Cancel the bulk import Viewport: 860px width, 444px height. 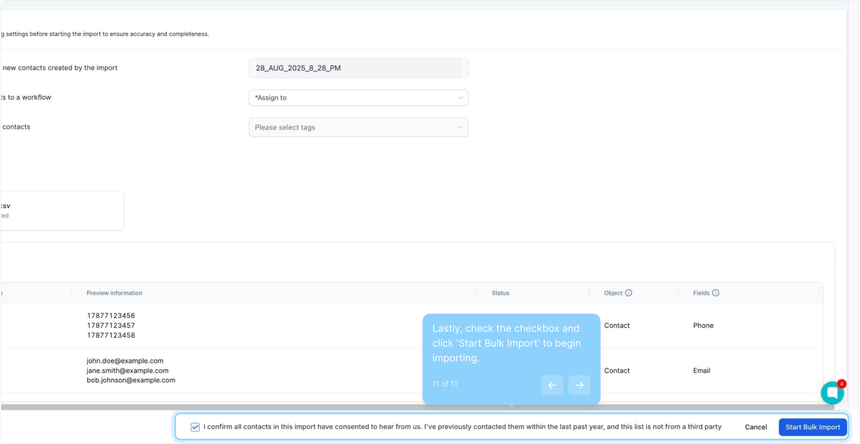point(756,427)
